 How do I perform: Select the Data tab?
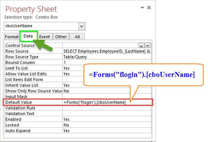point(28,36)
